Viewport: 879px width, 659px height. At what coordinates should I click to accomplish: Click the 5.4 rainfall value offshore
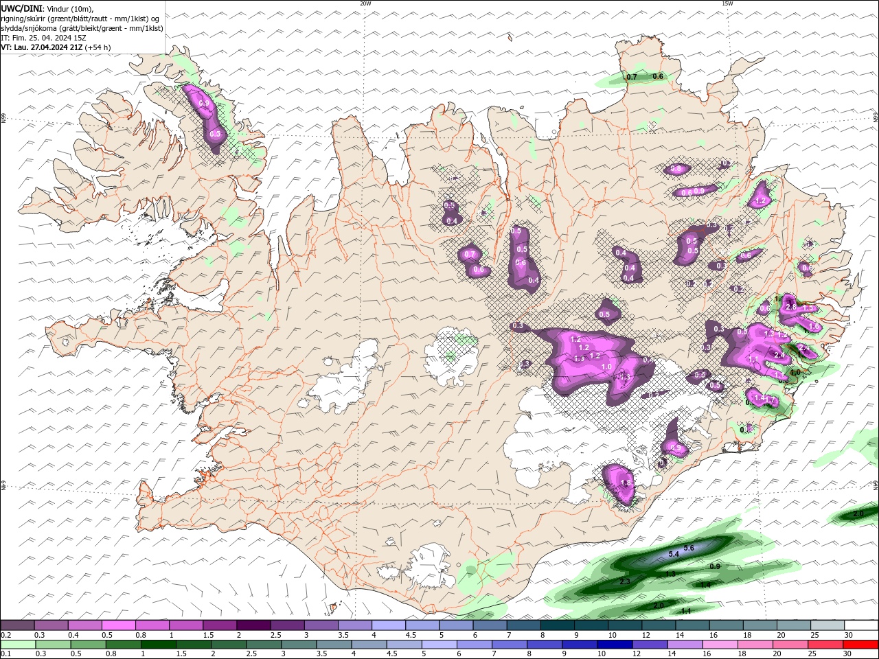(x=673, y=554)
